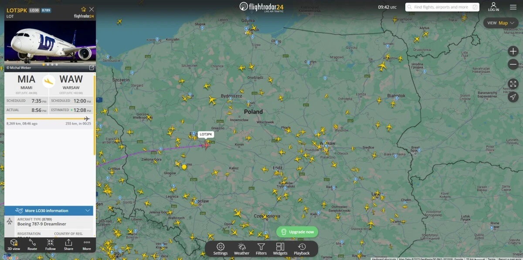Expand More LO30 information section
The width and height of the screenshot is (523, 260).
coord(49,211)
